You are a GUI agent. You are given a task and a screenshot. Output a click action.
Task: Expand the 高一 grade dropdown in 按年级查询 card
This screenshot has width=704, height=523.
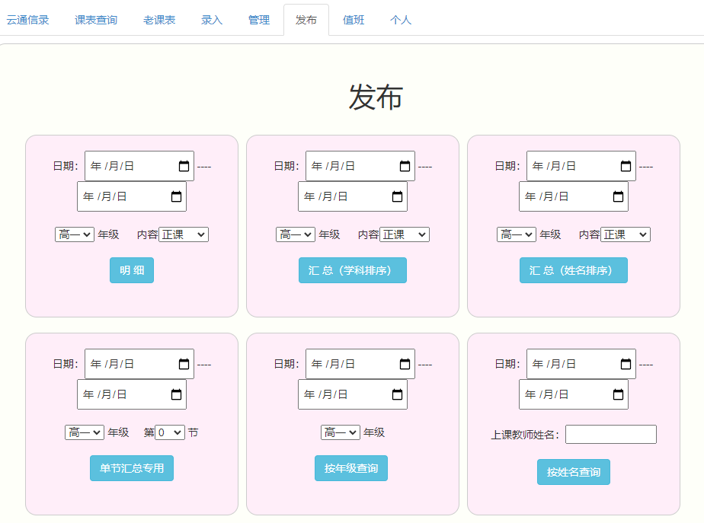pos(341,432)
